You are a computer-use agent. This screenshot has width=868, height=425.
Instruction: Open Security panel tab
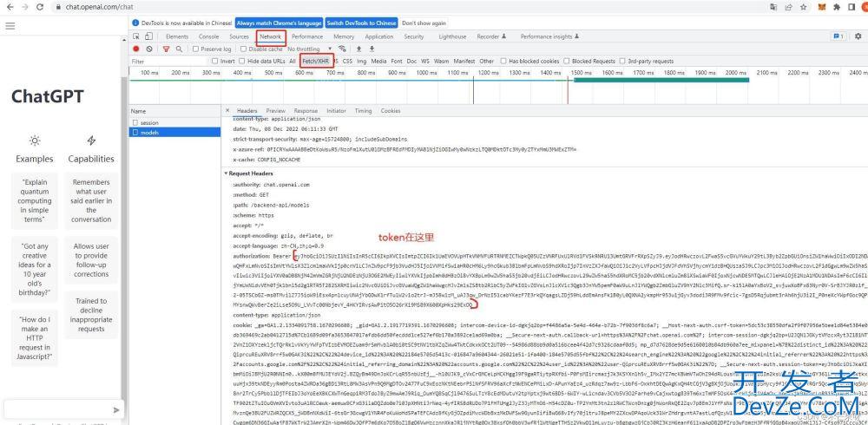point(414,36)
